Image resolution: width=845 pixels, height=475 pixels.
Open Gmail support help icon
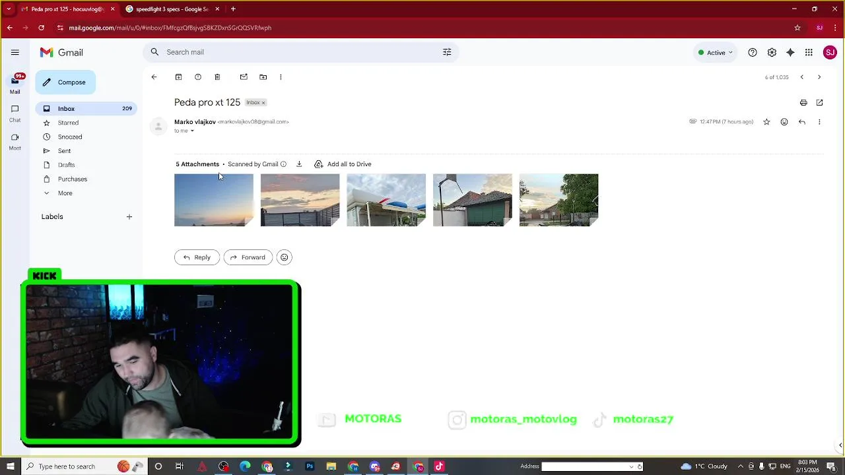click(753, 53)
